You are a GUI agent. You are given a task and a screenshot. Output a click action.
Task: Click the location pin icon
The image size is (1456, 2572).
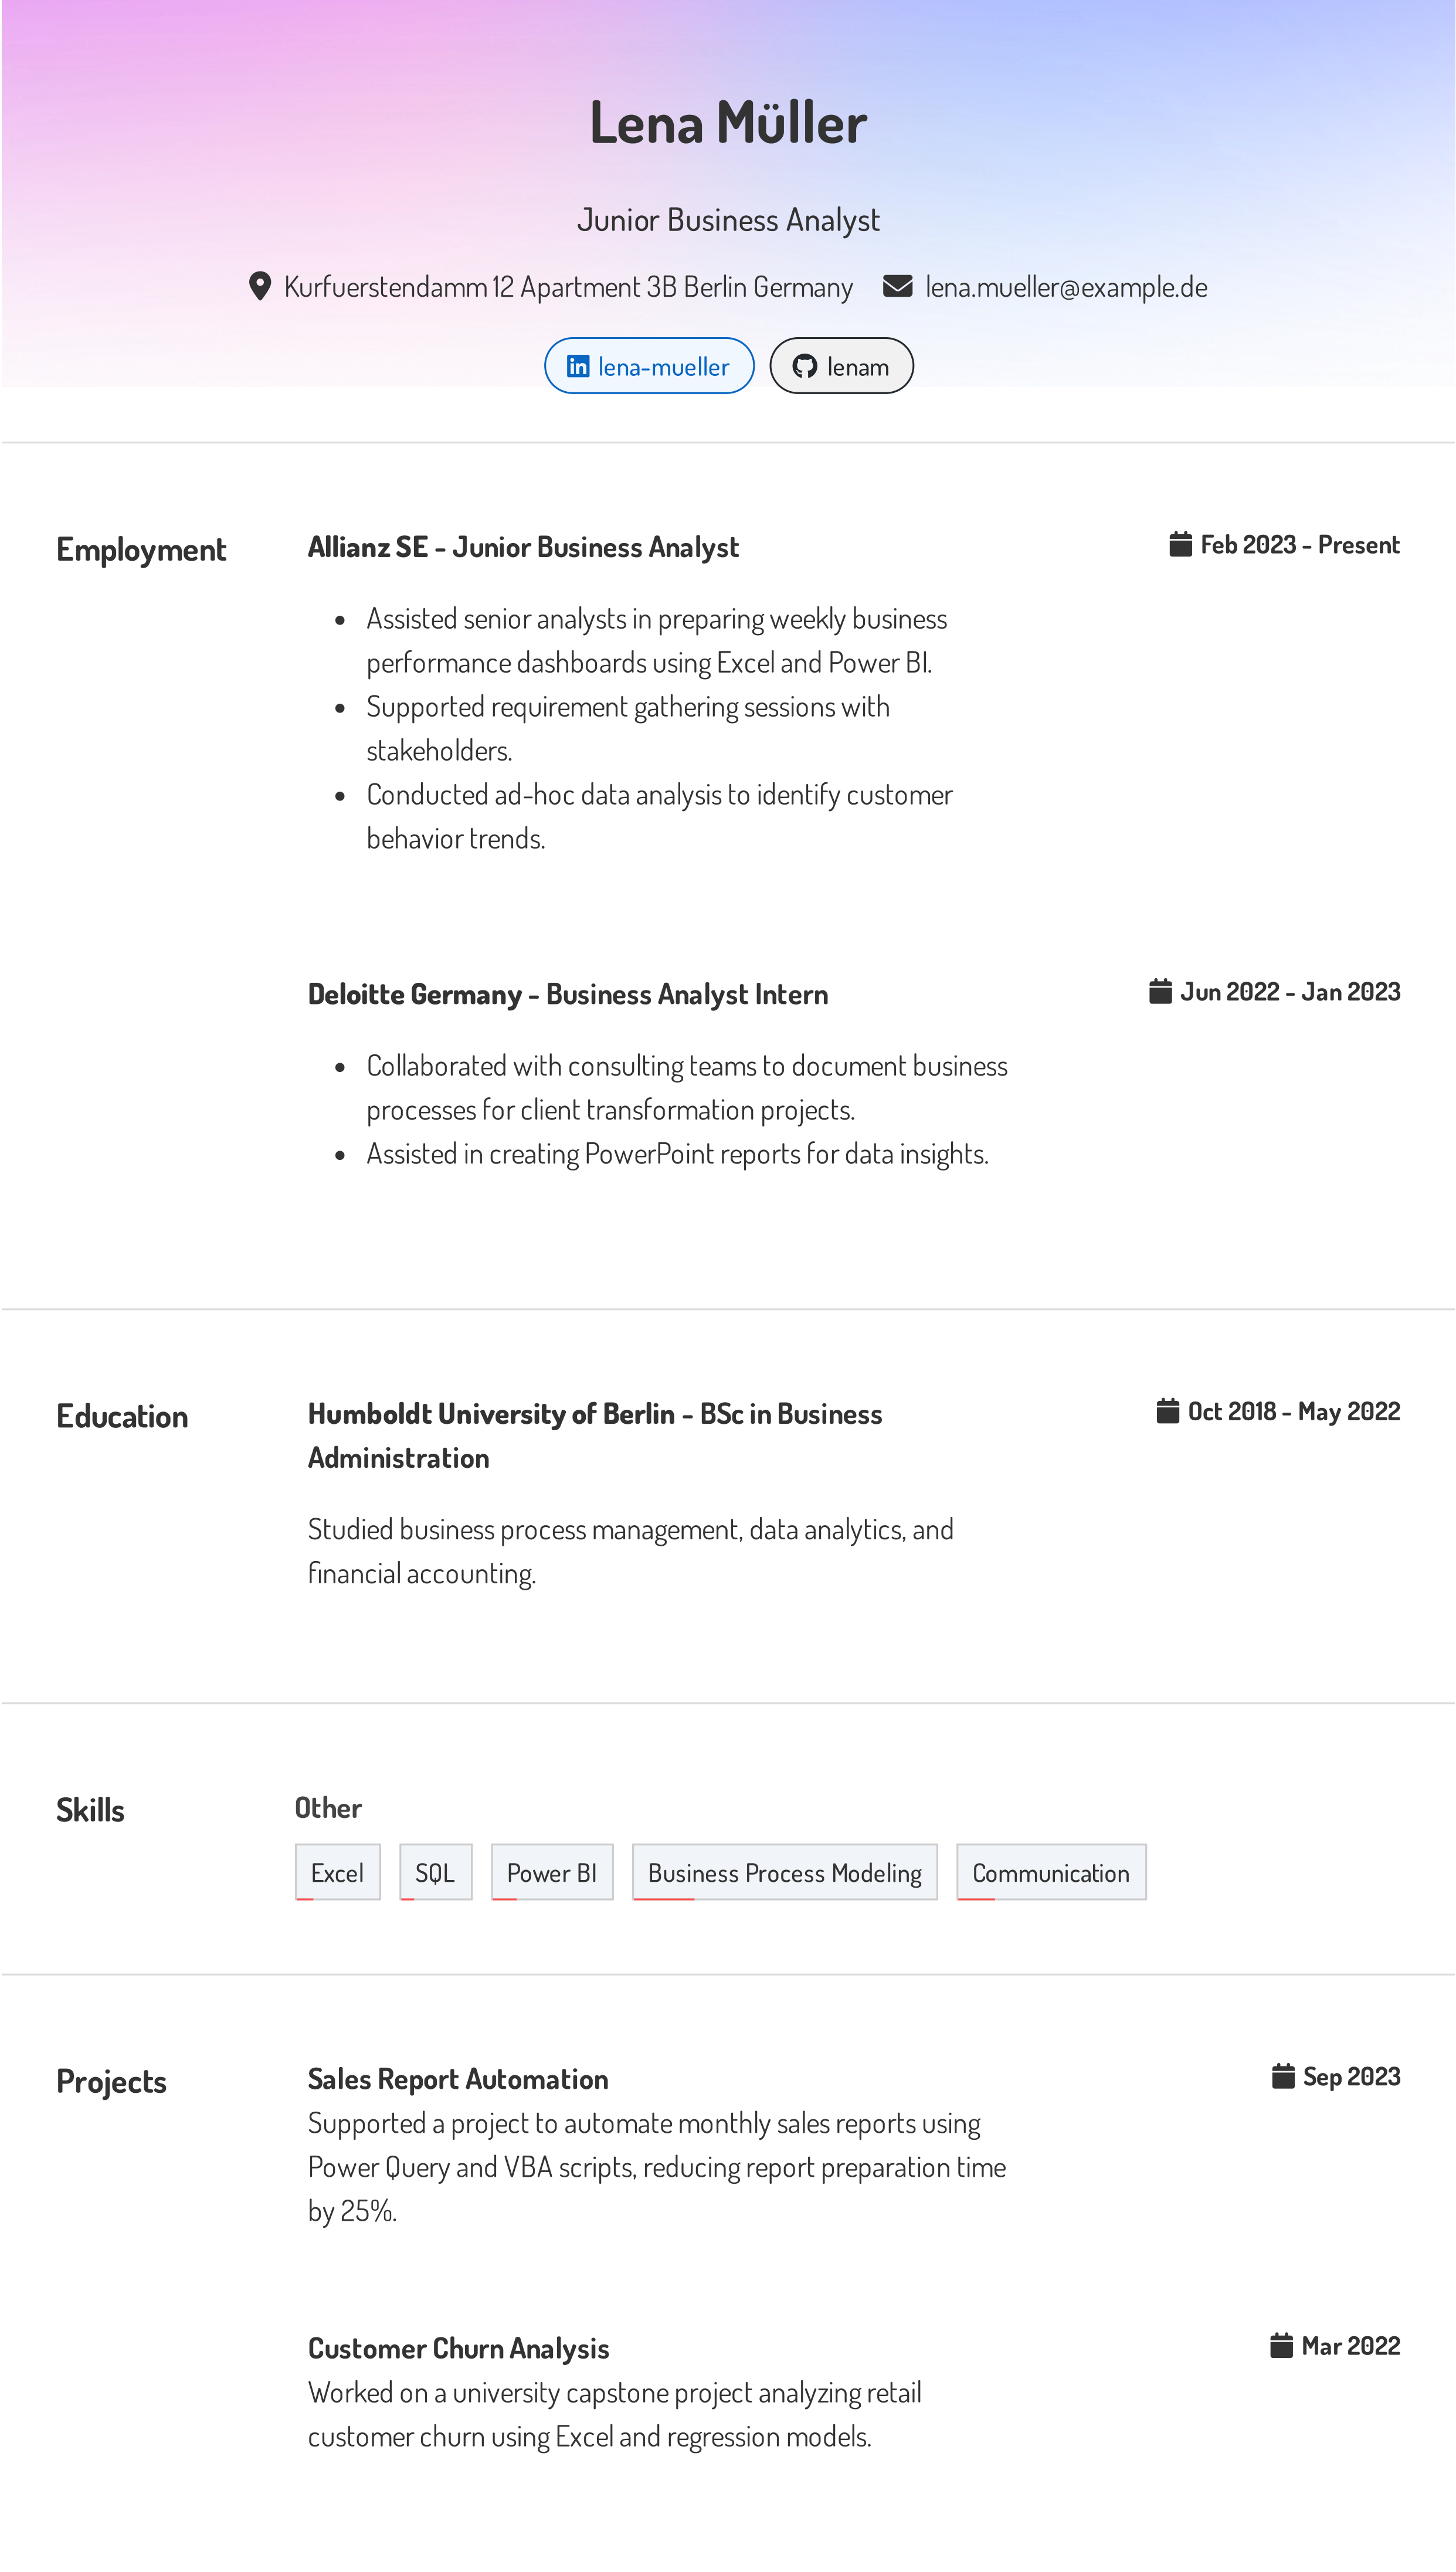(260, 287)
